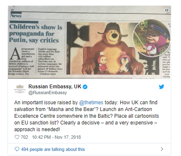Open the @RussianEmbassy handle

[x=47, y=93]
